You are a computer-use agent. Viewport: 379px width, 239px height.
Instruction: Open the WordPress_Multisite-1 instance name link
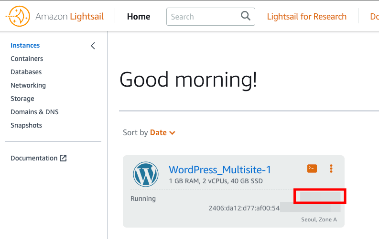(x=220, y=169)
